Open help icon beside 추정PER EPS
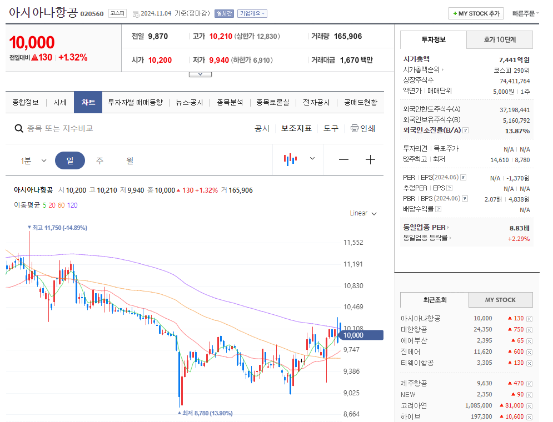 (x=449, y=188)
